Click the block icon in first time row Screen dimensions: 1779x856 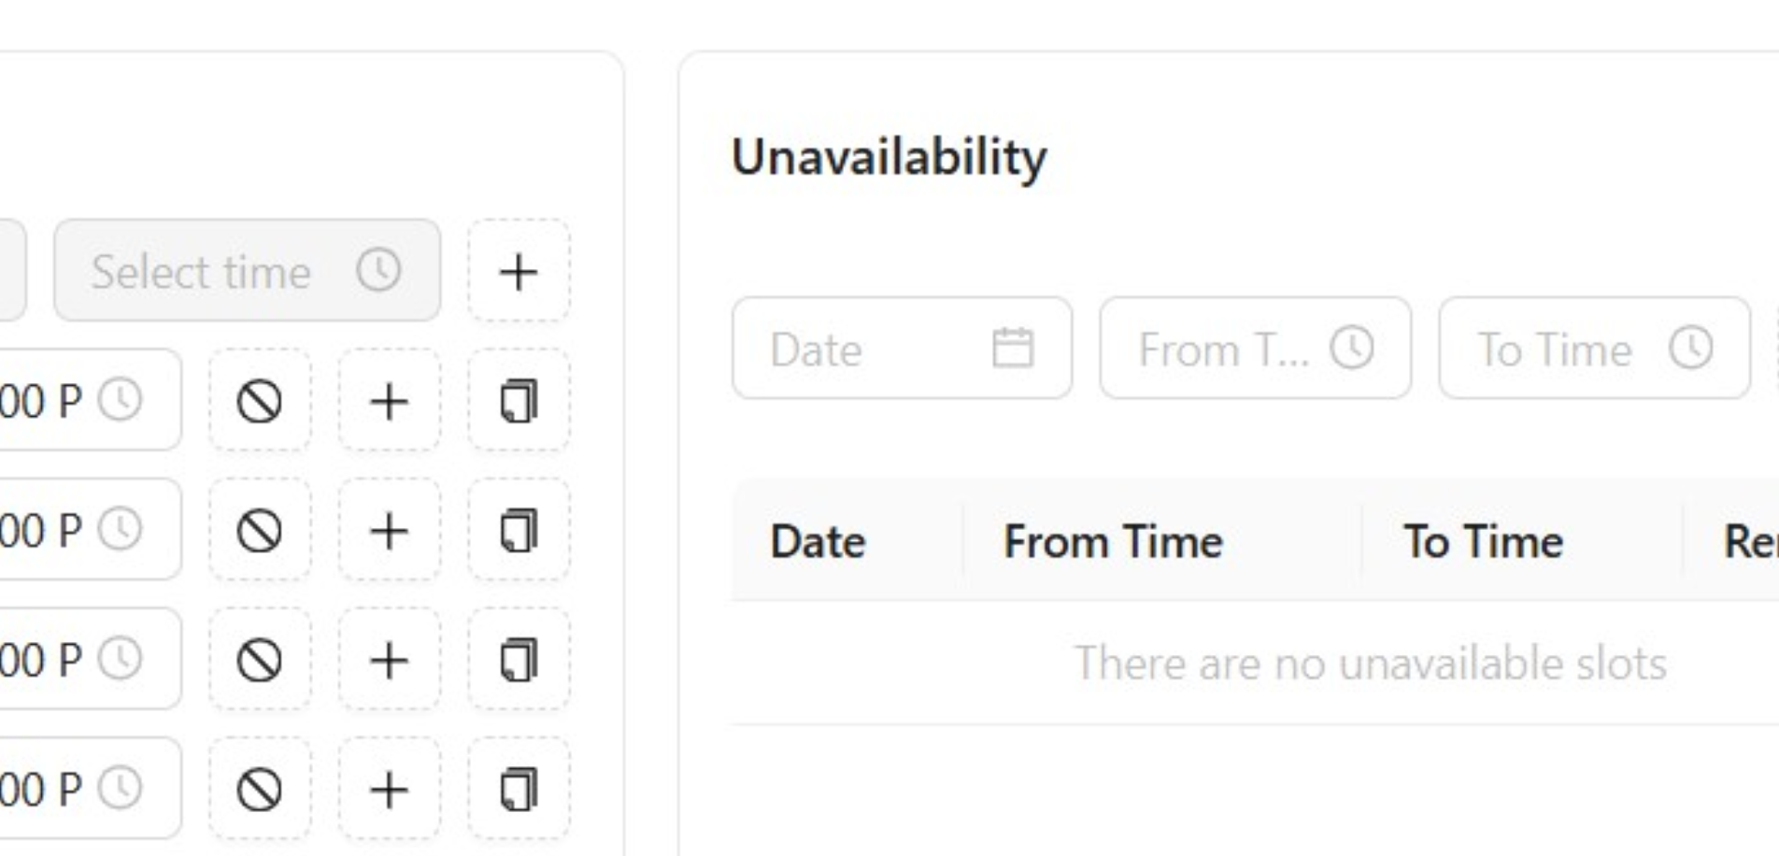tap(260, 402)
